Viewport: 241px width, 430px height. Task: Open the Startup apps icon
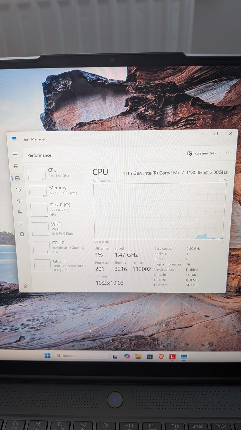tap(19, 201)
